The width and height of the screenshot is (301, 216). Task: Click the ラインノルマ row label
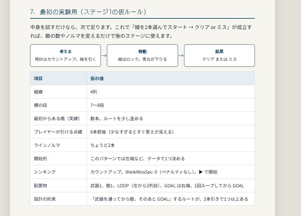click(x=47, y=146)
